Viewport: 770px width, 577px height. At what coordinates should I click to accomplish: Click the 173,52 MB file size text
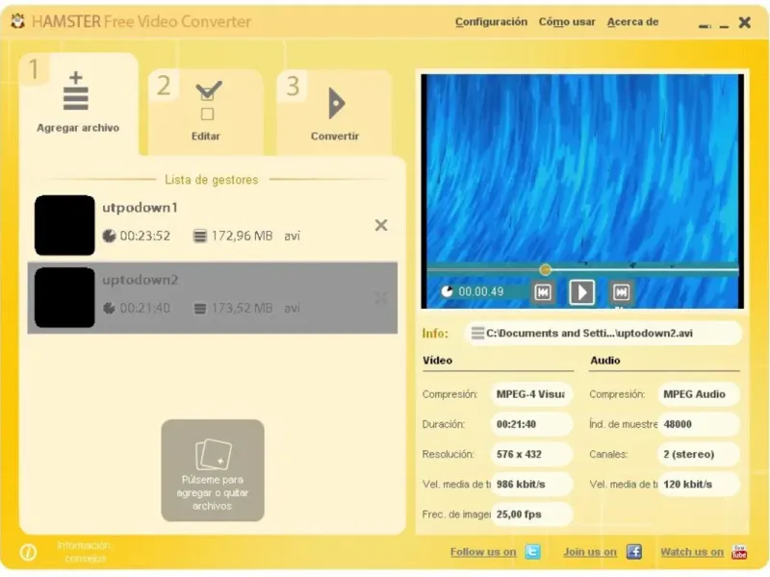coord(242,308)
